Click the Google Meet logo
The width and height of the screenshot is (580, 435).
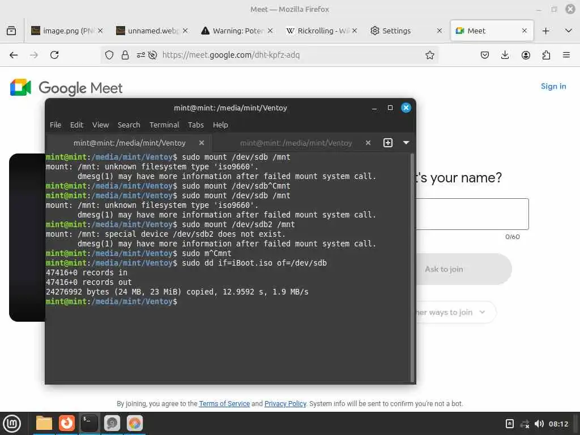pyautogui.click(x=66, y=88)
